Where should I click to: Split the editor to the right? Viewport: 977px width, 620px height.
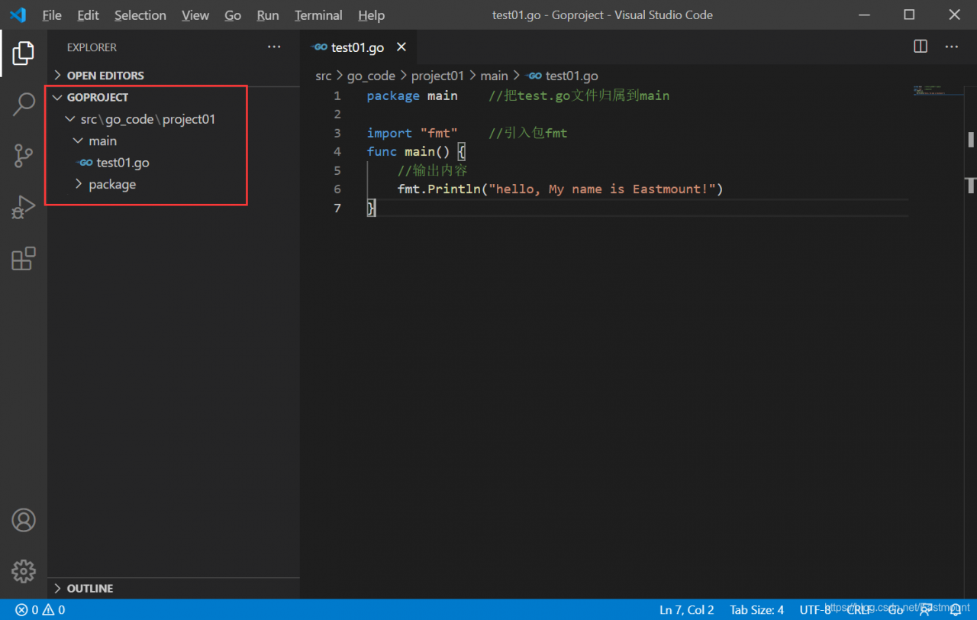921,47
